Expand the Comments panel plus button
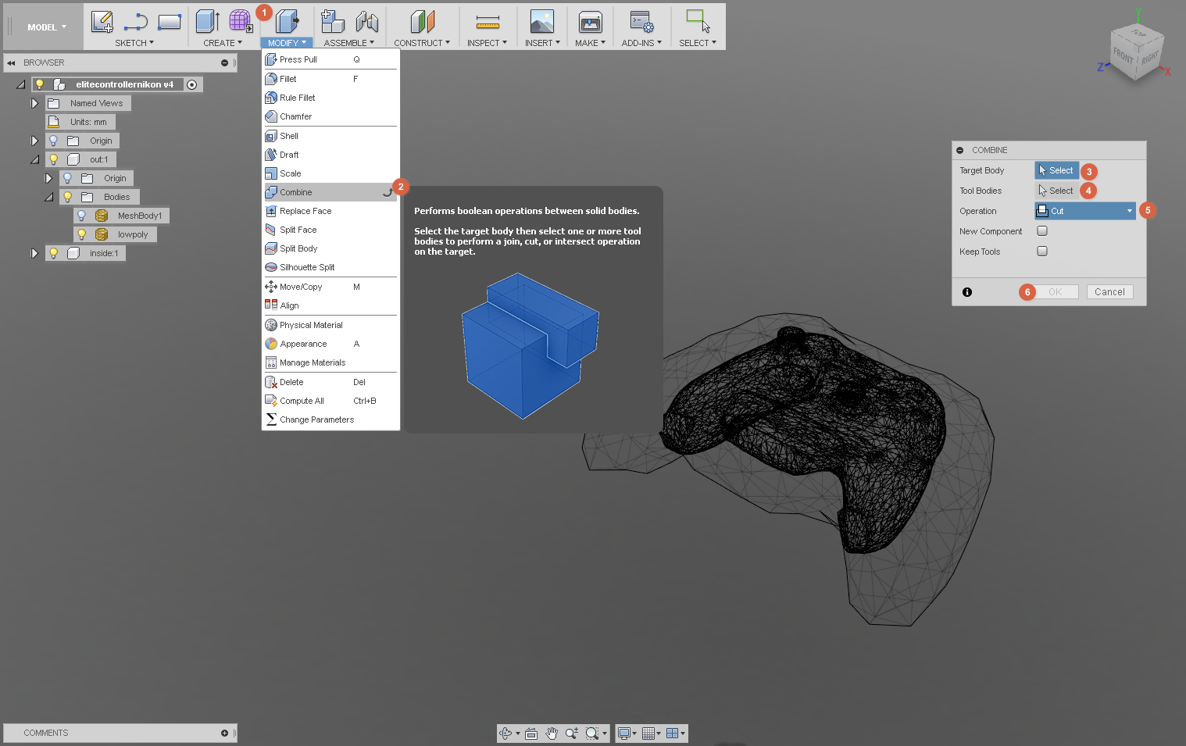Image resolution: width=1186 pixels, height=746 pixels. pos(224,733)
